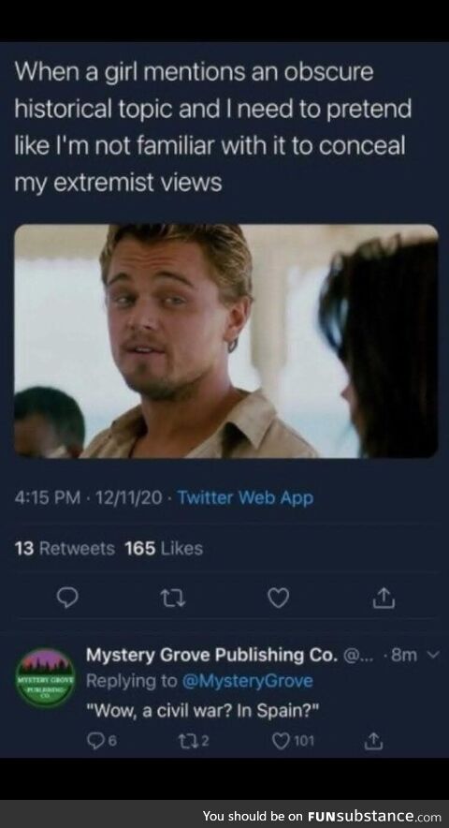
Task: Expand options chevron next to 8m
Action: coord(433,656)
